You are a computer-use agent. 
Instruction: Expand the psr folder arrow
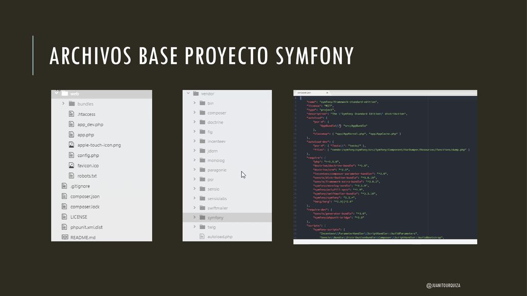click(x=195, y=179)
